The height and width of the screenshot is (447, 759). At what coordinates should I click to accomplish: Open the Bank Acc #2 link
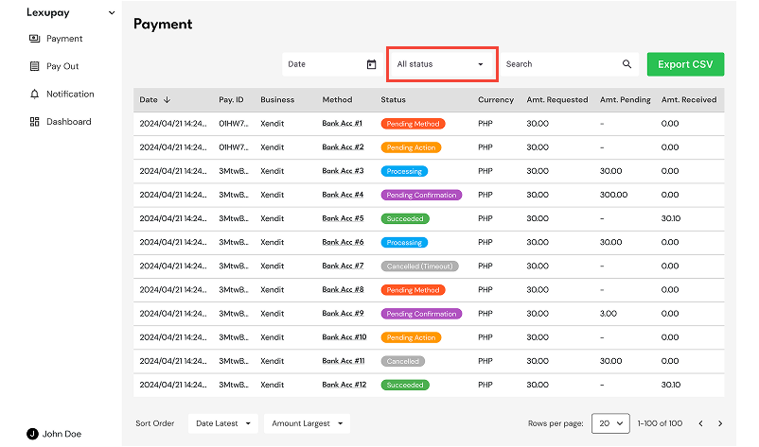coord(344,147)
